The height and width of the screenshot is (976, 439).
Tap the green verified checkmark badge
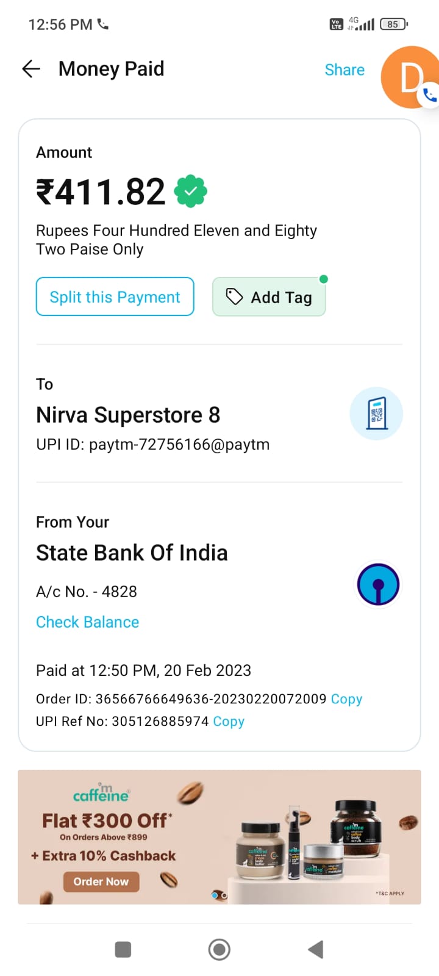point(191,192)
